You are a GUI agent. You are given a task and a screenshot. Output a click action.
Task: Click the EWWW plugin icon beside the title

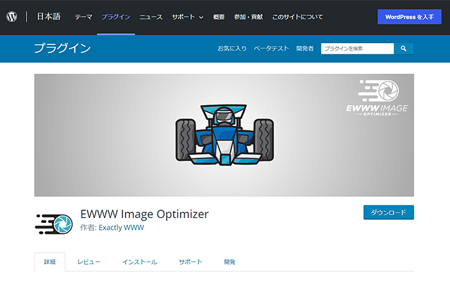click(x=54, y=224)
